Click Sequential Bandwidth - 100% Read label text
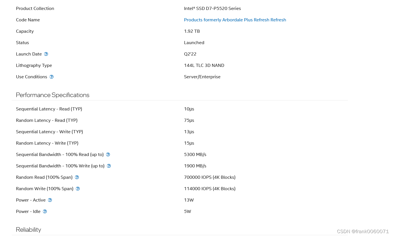The image size is (393, 236). [60, 155]
